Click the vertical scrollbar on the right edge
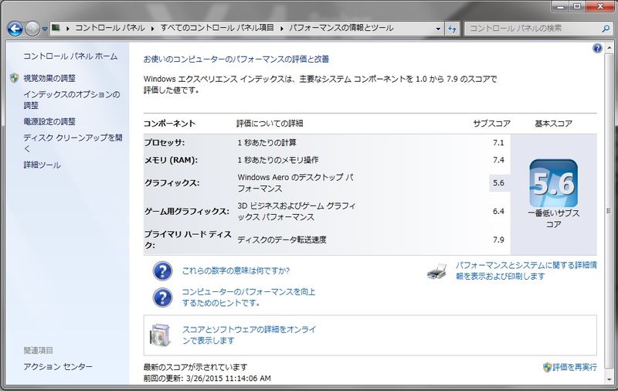Screen dimensions: 618x391 coord(610,212)
